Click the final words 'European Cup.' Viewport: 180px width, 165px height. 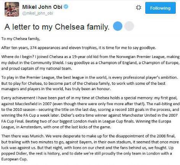point(15,159)
